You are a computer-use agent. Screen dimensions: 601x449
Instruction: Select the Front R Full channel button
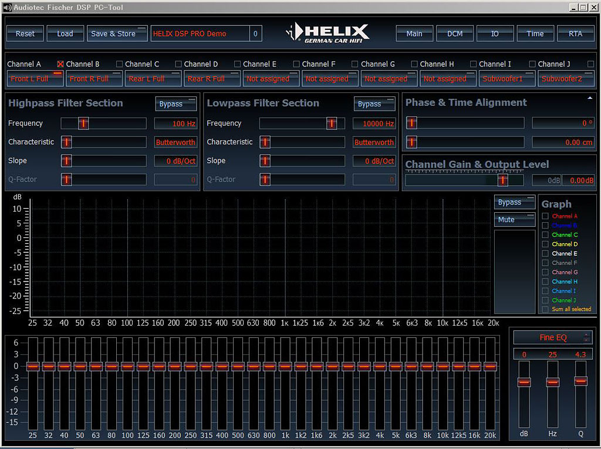coord(94,79)
